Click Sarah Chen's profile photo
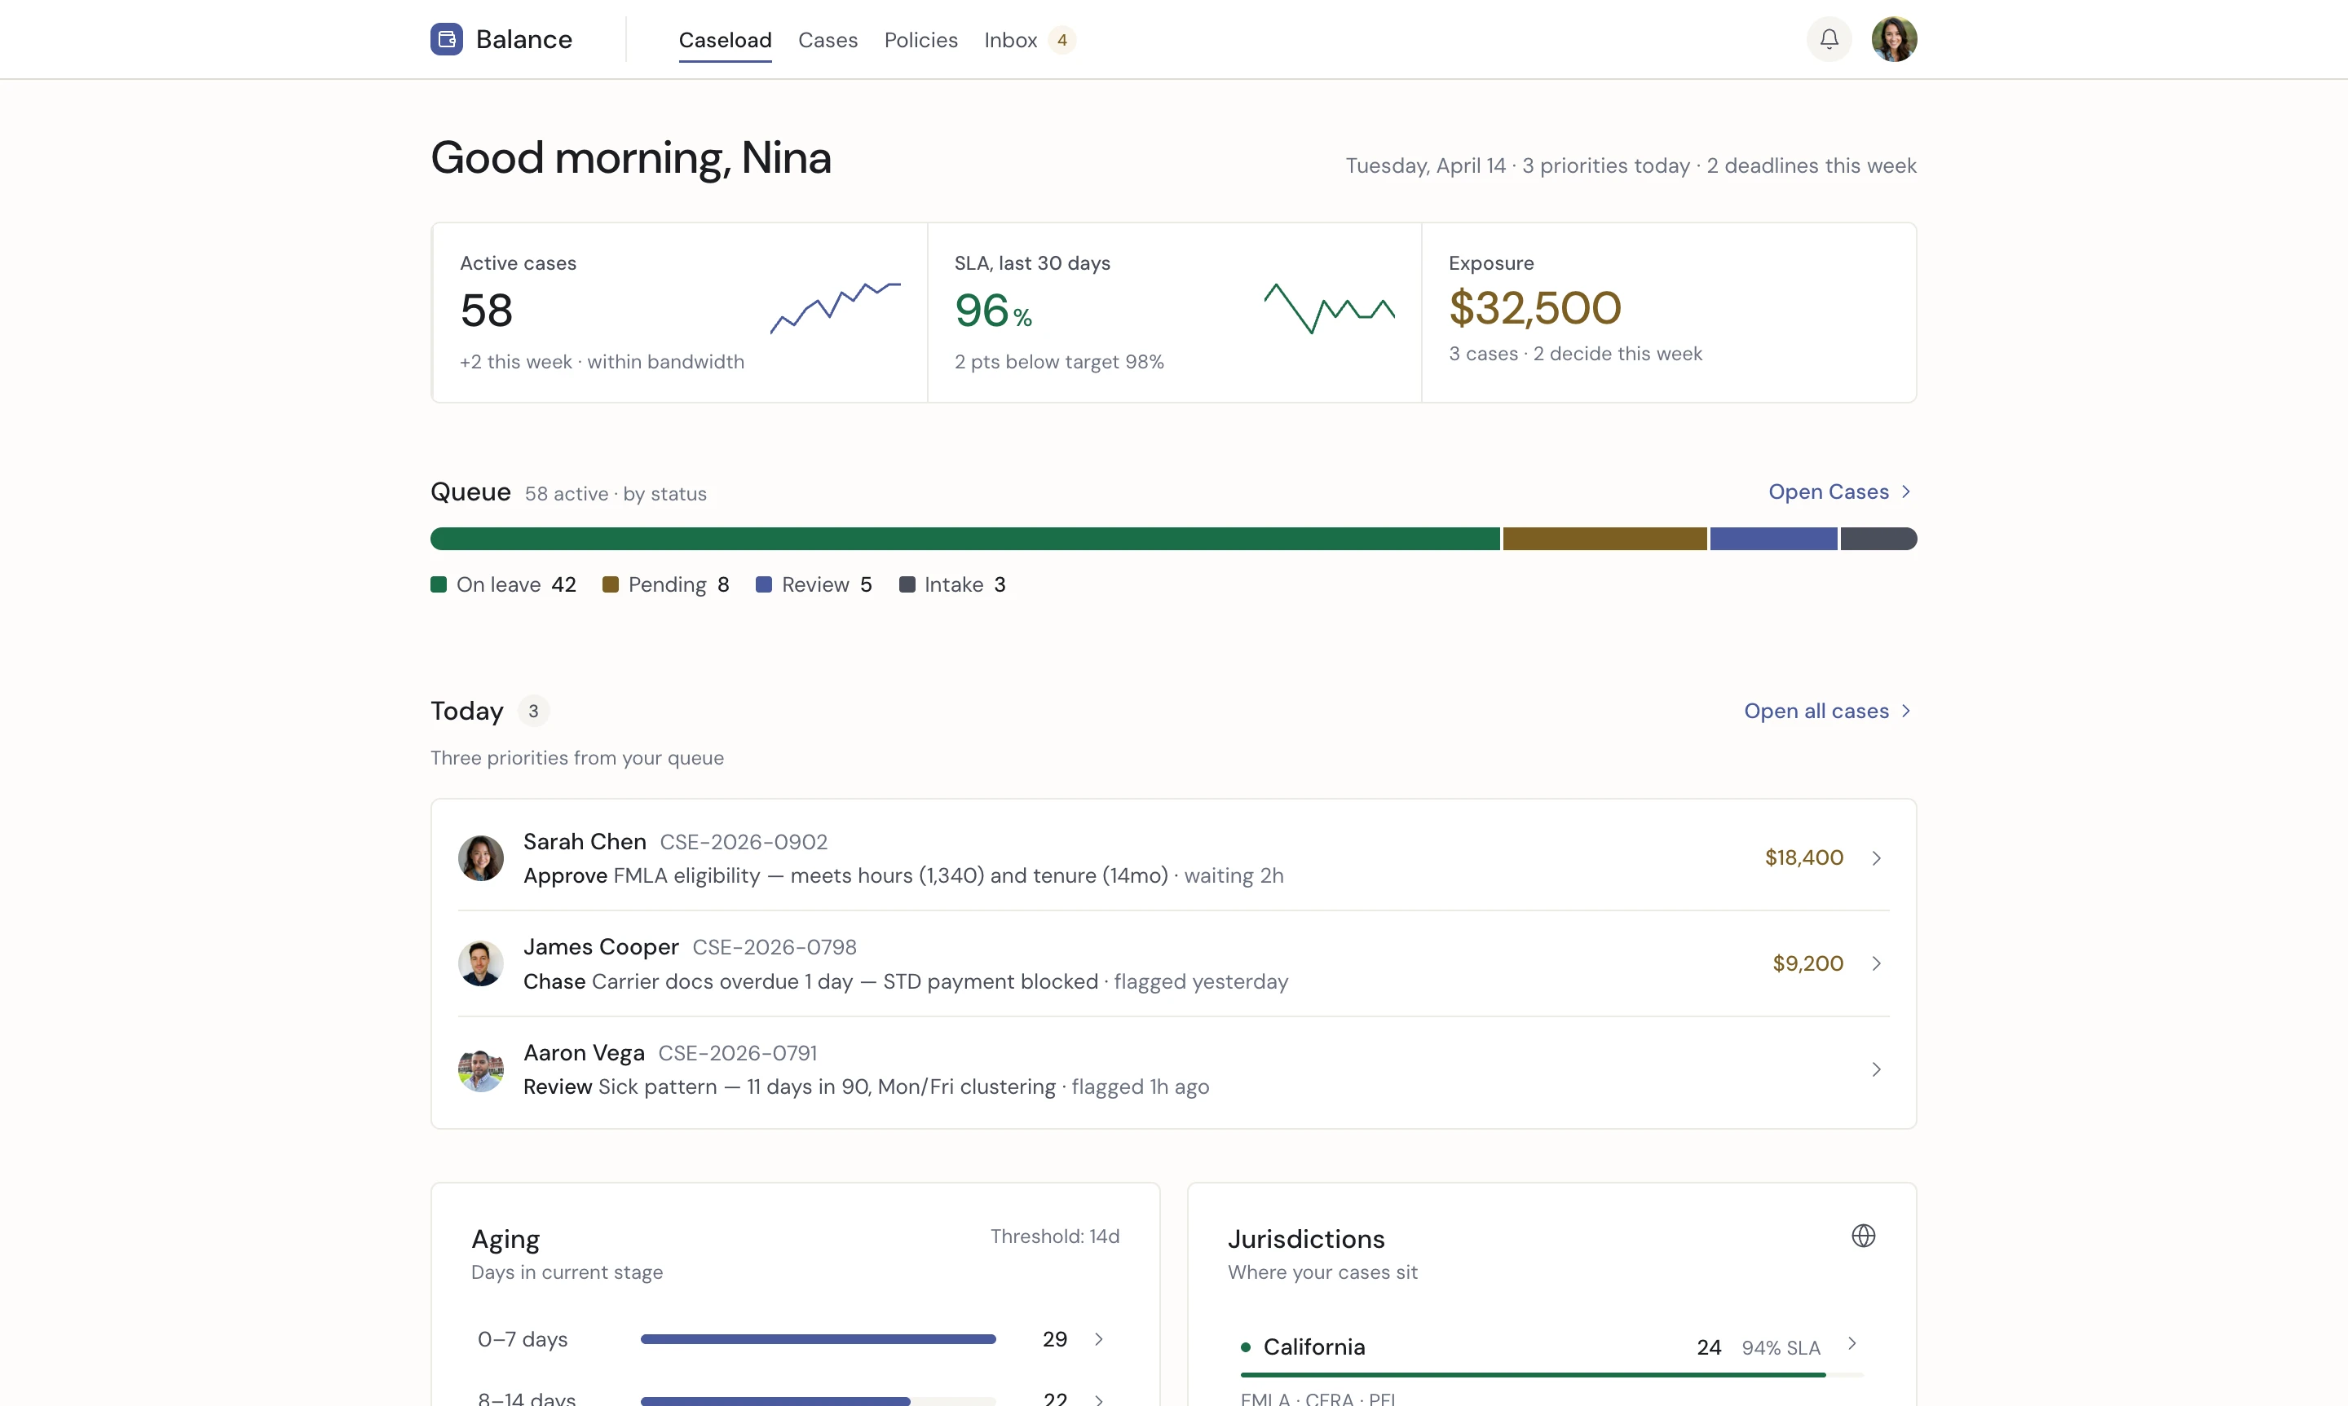 [x=480, y=857]
